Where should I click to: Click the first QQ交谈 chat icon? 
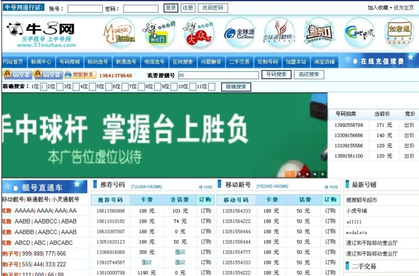click(17, 75)
